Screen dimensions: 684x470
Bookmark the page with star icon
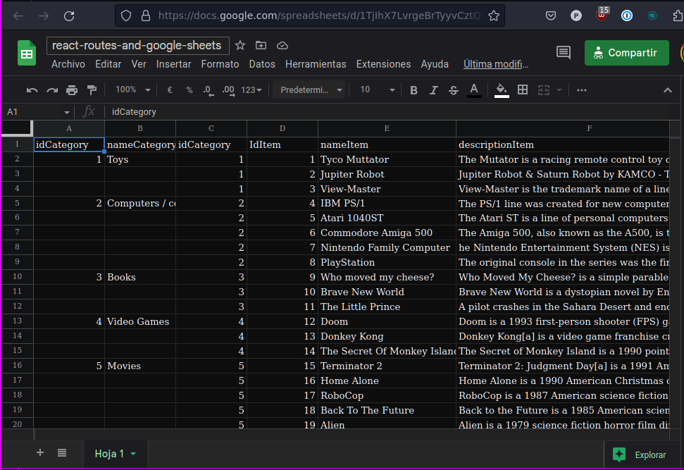click(493, 16)
